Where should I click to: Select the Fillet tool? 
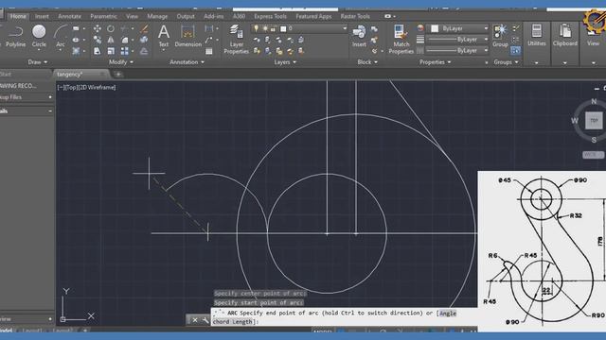tap(124, 40)
